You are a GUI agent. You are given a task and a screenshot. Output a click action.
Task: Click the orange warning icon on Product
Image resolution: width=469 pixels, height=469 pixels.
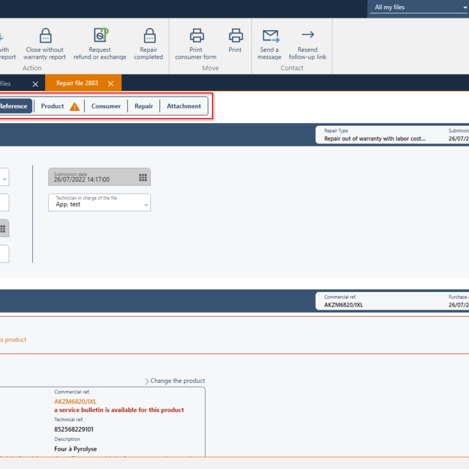[75, 107]
